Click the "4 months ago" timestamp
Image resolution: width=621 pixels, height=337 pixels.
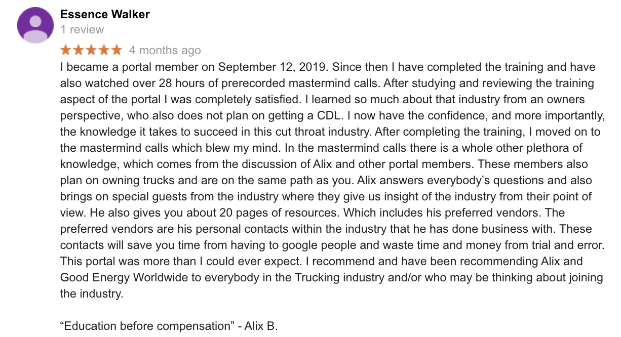(165, 50)
